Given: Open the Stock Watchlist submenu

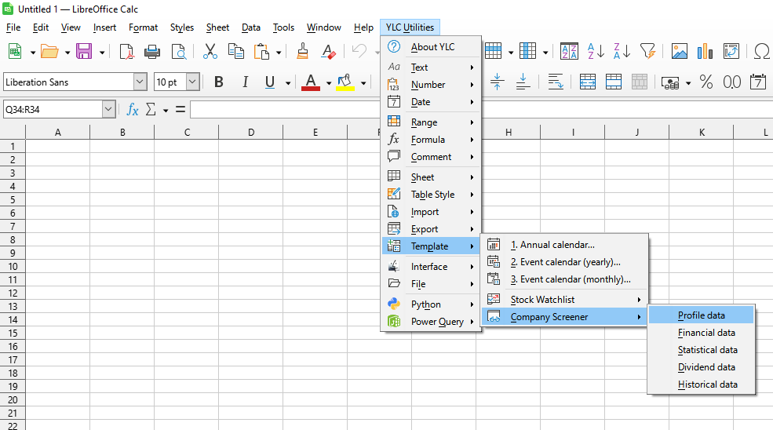Looking at the screenshot, I should point(564,299).
